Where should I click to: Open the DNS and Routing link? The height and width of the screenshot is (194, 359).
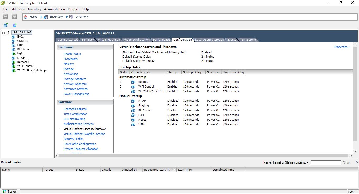click(74, 119)
